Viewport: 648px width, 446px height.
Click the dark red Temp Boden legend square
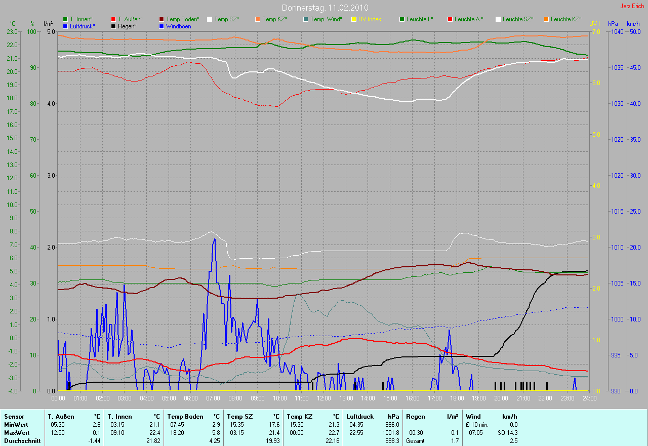point(161,19)
